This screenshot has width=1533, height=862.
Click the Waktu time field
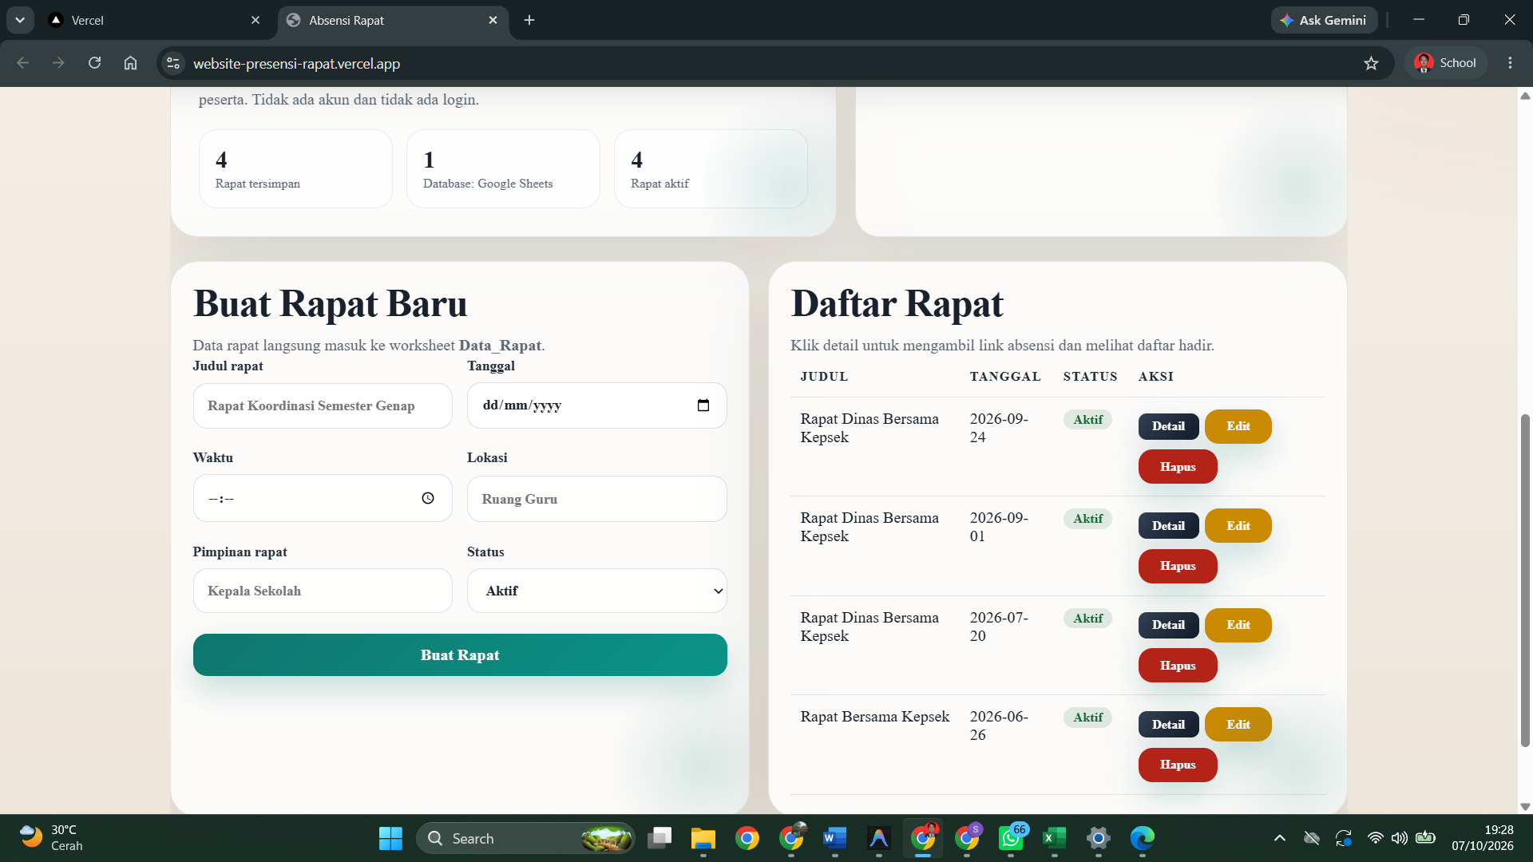[x=323, y=498]
